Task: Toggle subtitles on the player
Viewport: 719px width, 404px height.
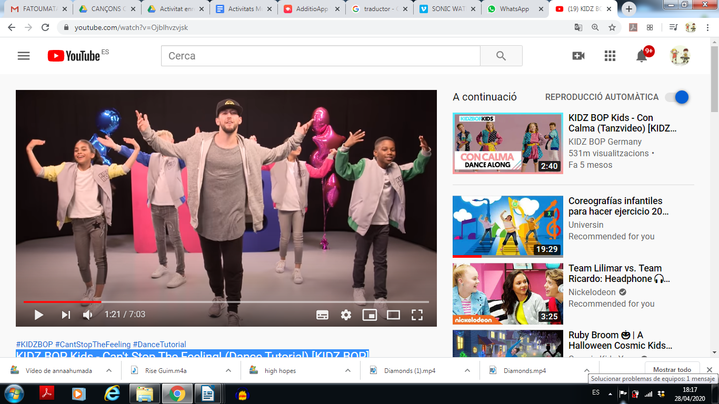Action: point(322,315)
